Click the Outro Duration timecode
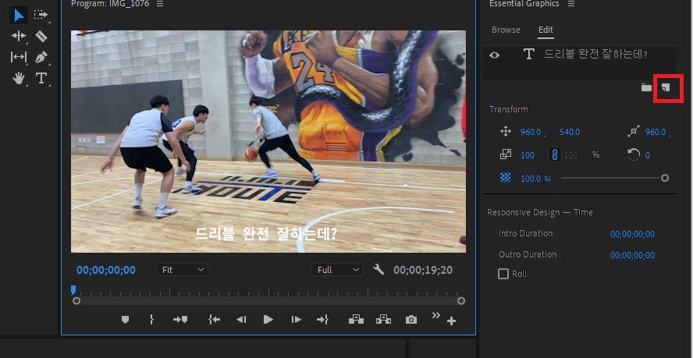693x358 pixels. click(632, 255)
